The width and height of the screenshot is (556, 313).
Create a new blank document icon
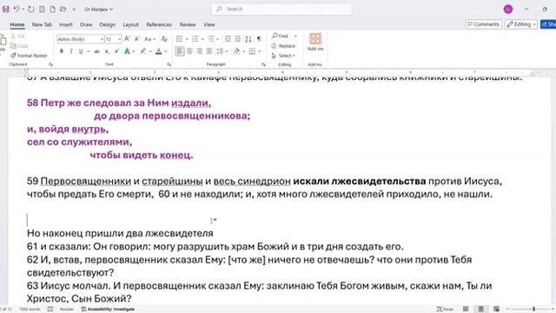(x=52, y=10)
